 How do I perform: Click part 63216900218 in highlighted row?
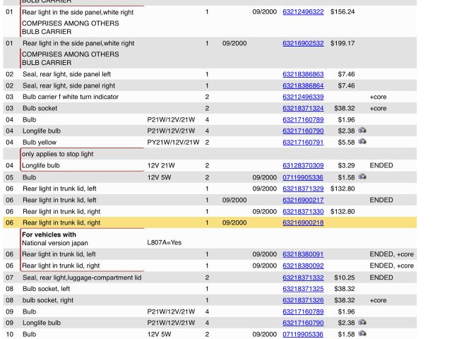(303, 222)
